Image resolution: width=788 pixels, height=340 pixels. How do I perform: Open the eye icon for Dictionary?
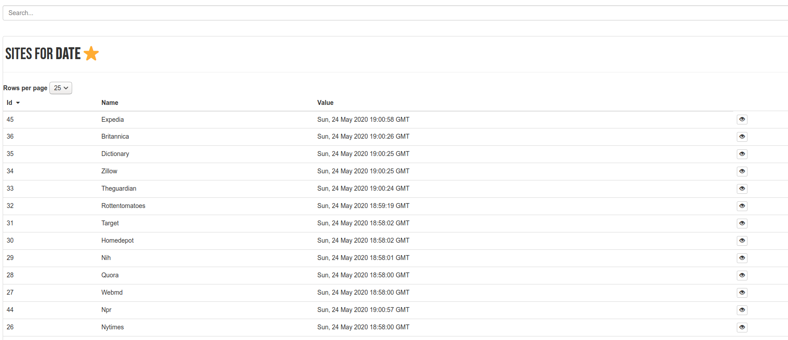742,154
